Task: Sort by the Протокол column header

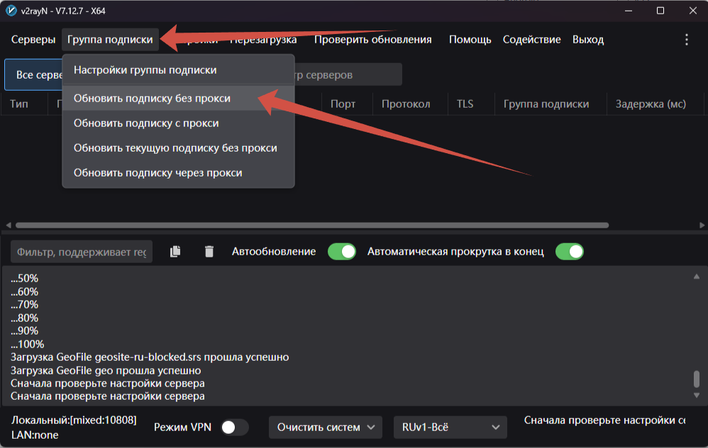Action: click(406, 103)
